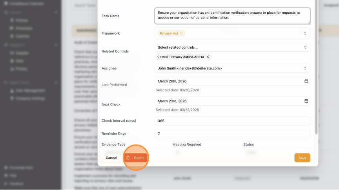Open calendar picker for Last Performed
Image resolution: width=339 pixels, height=190 pixels.
pyautogui.click(x=306, y=81)
